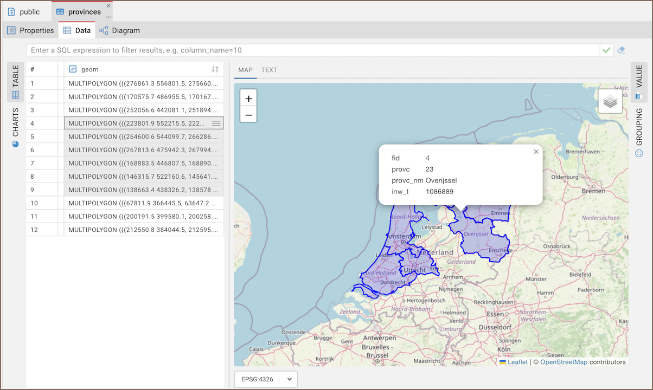Open the row 4 cell menu icon
Screen dimensions: 653x390
click(216, 123)
